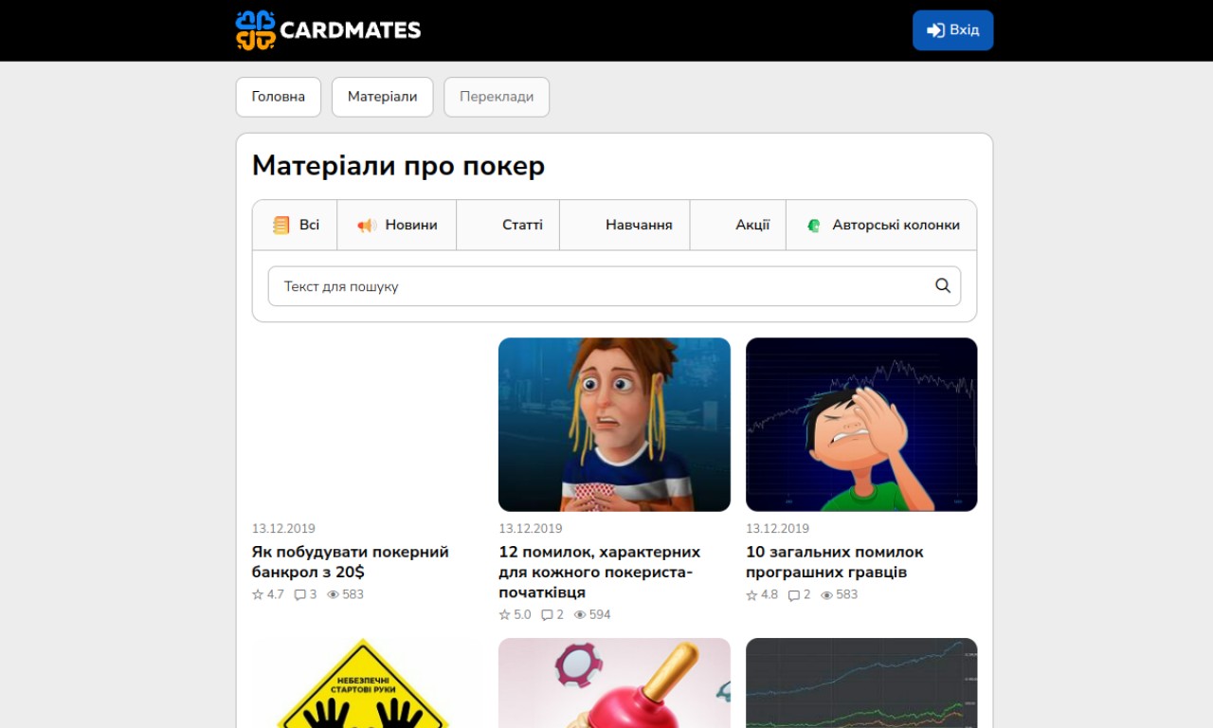The height and width of the screenshot is (728, 1213).
Task: Open the Матеріали section
Action: pos(382,97)
